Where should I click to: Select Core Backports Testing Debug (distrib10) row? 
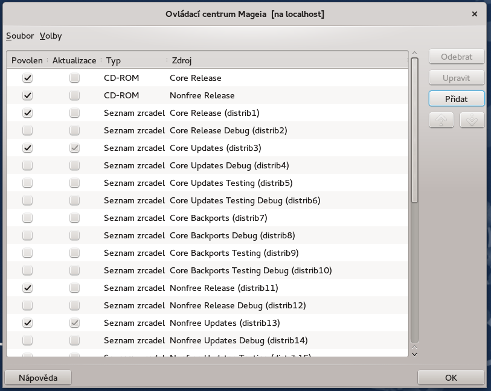(x=208, y=270)
